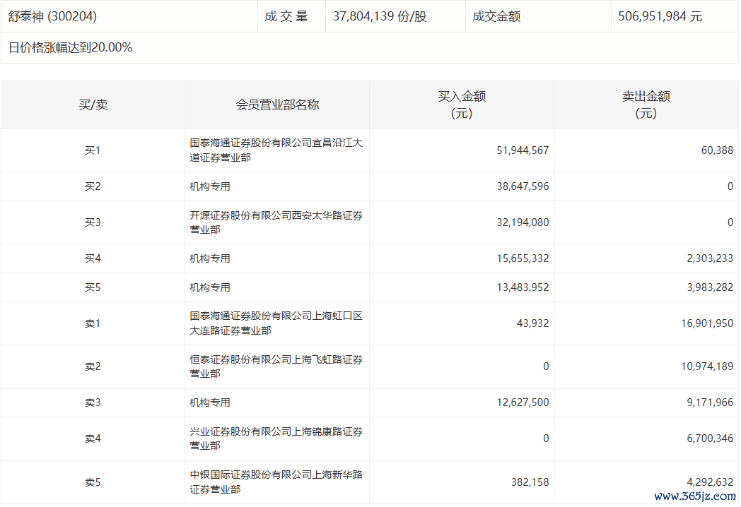Click 机构专用 in the 卖3 row
Viewport: 741px width, 507px height.
coord(210,402)
